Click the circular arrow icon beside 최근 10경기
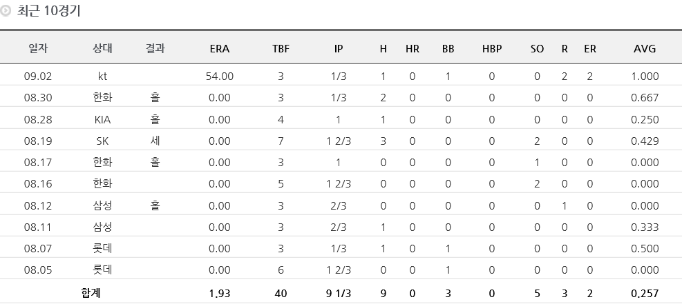 (x=6, y=12)
